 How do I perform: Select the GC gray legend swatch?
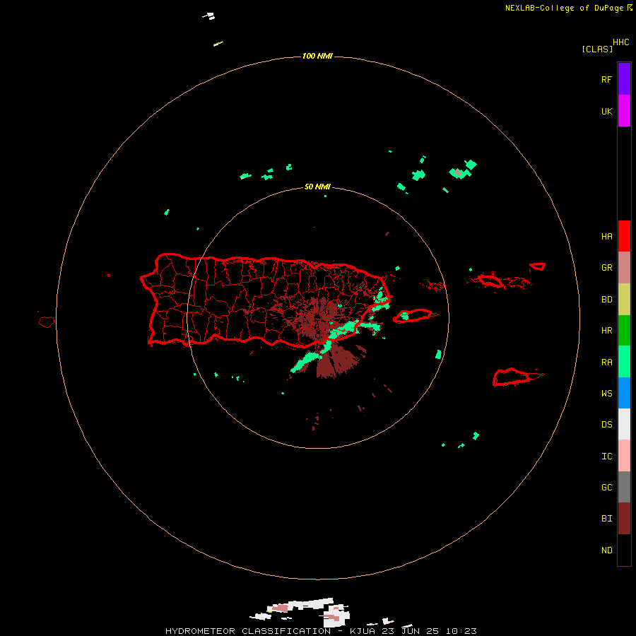(x=624, y=487)
